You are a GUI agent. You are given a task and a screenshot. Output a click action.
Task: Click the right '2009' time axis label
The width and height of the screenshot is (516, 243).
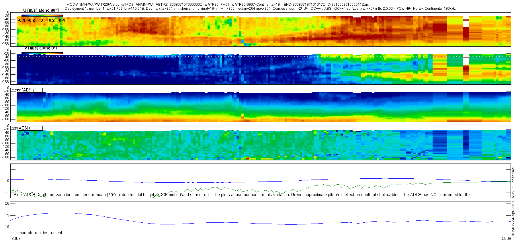(x=506, y=238)
